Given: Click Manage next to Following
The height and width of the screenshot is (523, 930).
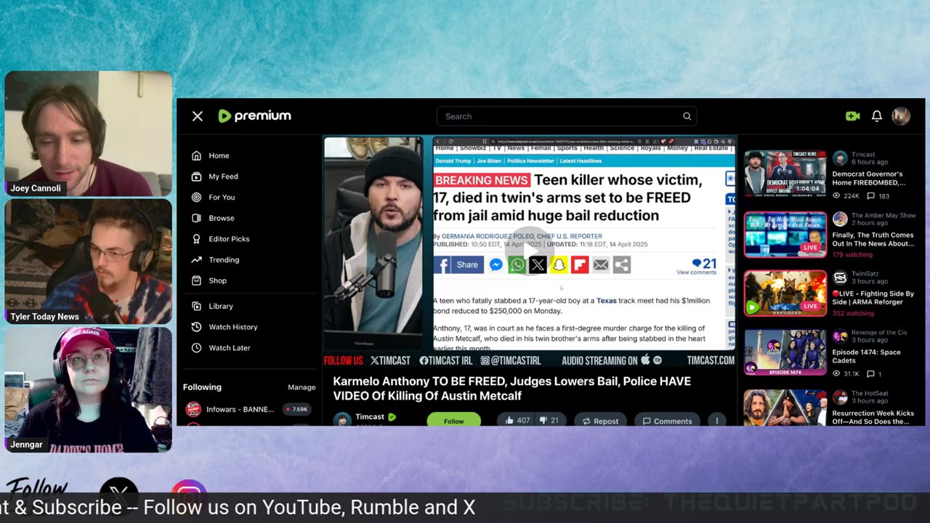Looking at the screenshot, I should pos(302,387).
